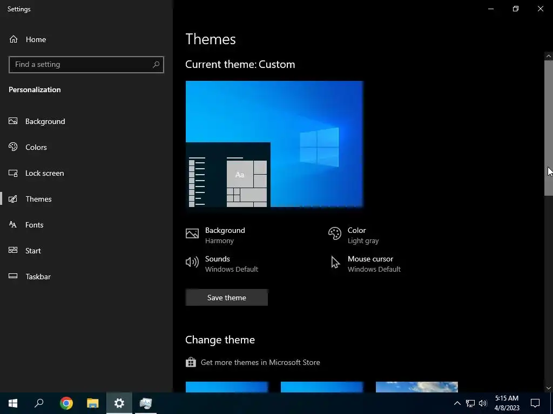Click the search magnifier in Find a setting
Viewport: 553px width, 414px height.
click(156, 65)
